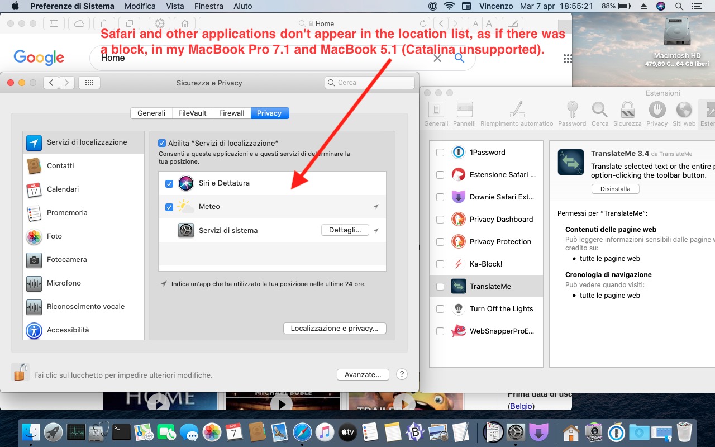Open the Modifica menu
The image size is (715, 447).
coord(140,6)
